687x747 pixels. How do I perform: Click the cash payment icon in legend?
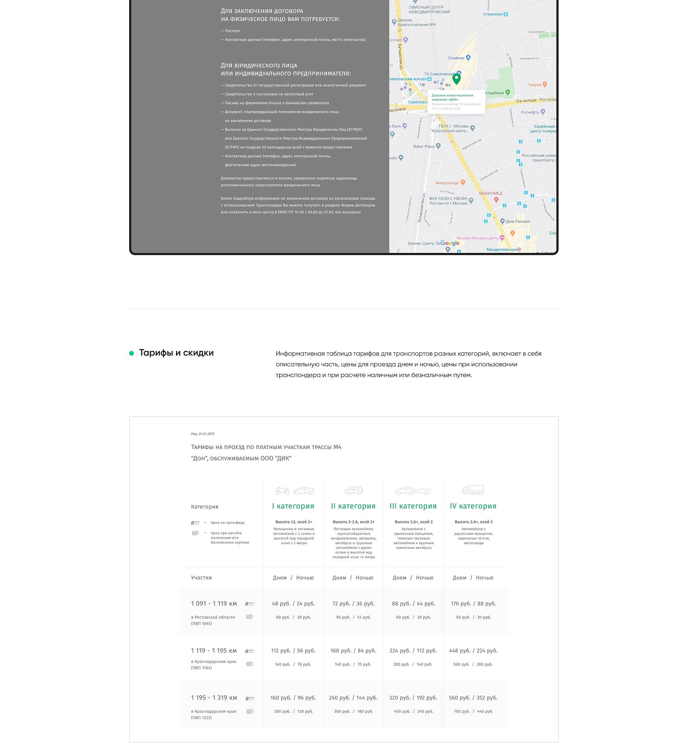click(x=195, y=533)
